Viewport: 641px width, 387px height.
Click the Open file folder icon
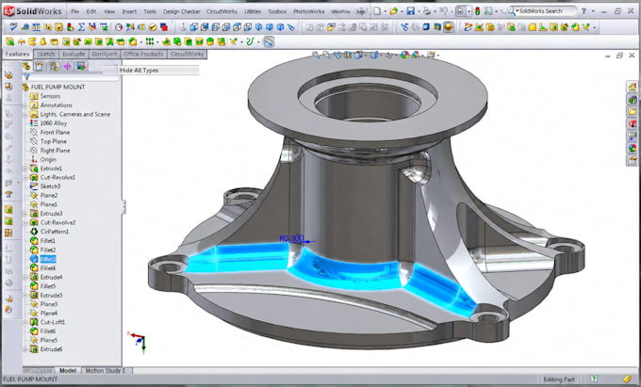[x=393, y=11]
